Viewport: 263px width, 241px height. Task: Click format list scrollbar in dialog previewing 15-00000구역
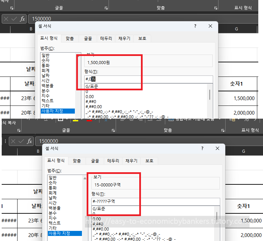(217, 216)
